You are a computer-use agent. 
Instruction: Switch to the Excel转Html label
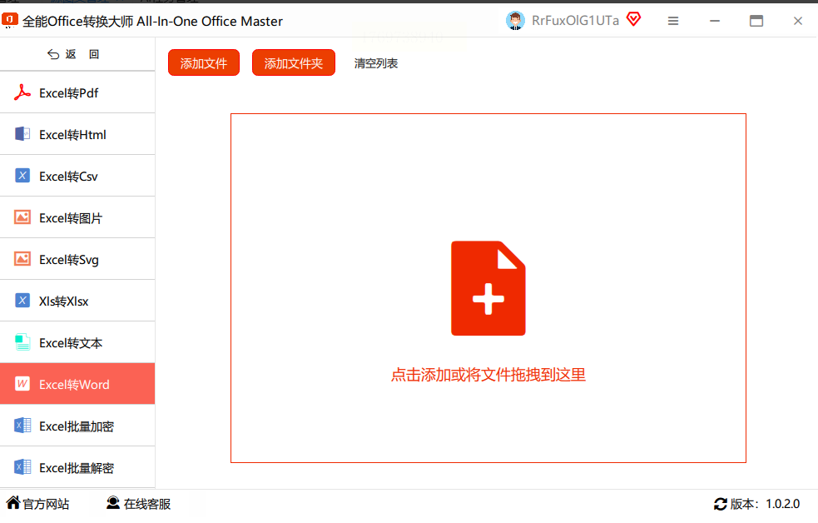[x=72, y=135]
